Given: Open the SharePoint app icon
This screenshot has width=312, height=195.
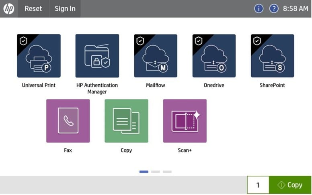Looking at the screenshot, I should click(272, 56).
